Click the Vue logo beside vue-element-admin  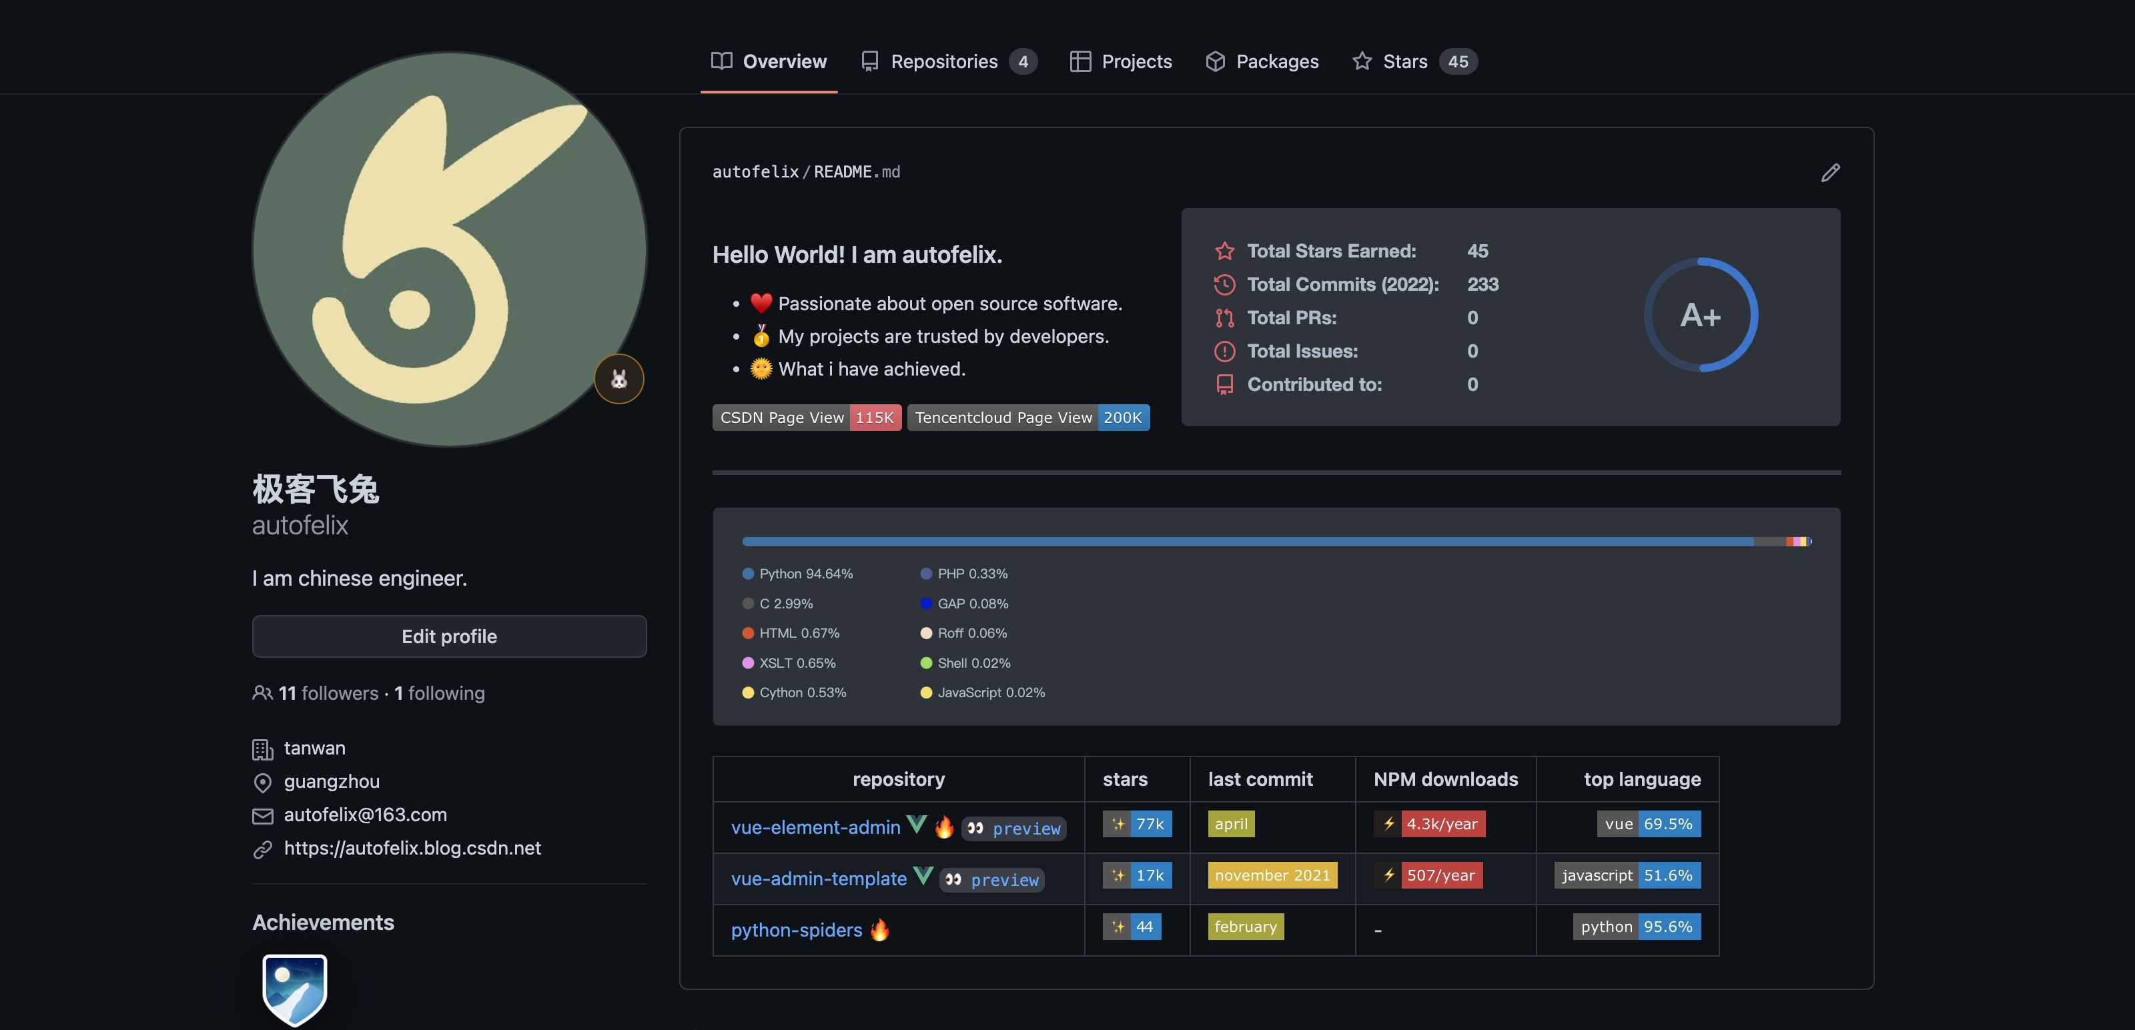916,825
